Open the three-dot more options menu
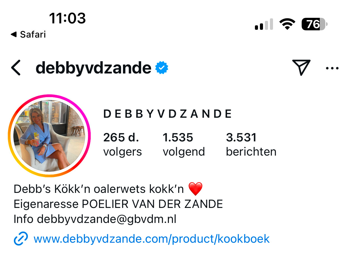Image resolution: width=359 pixels, height=253 pixels. (332, 68)
